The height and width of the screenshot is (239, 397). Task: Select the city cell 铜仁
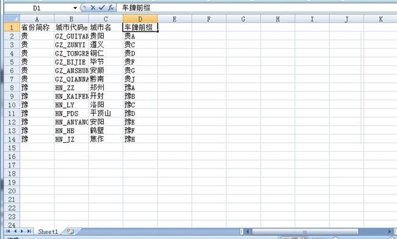[x=106, y=53]
